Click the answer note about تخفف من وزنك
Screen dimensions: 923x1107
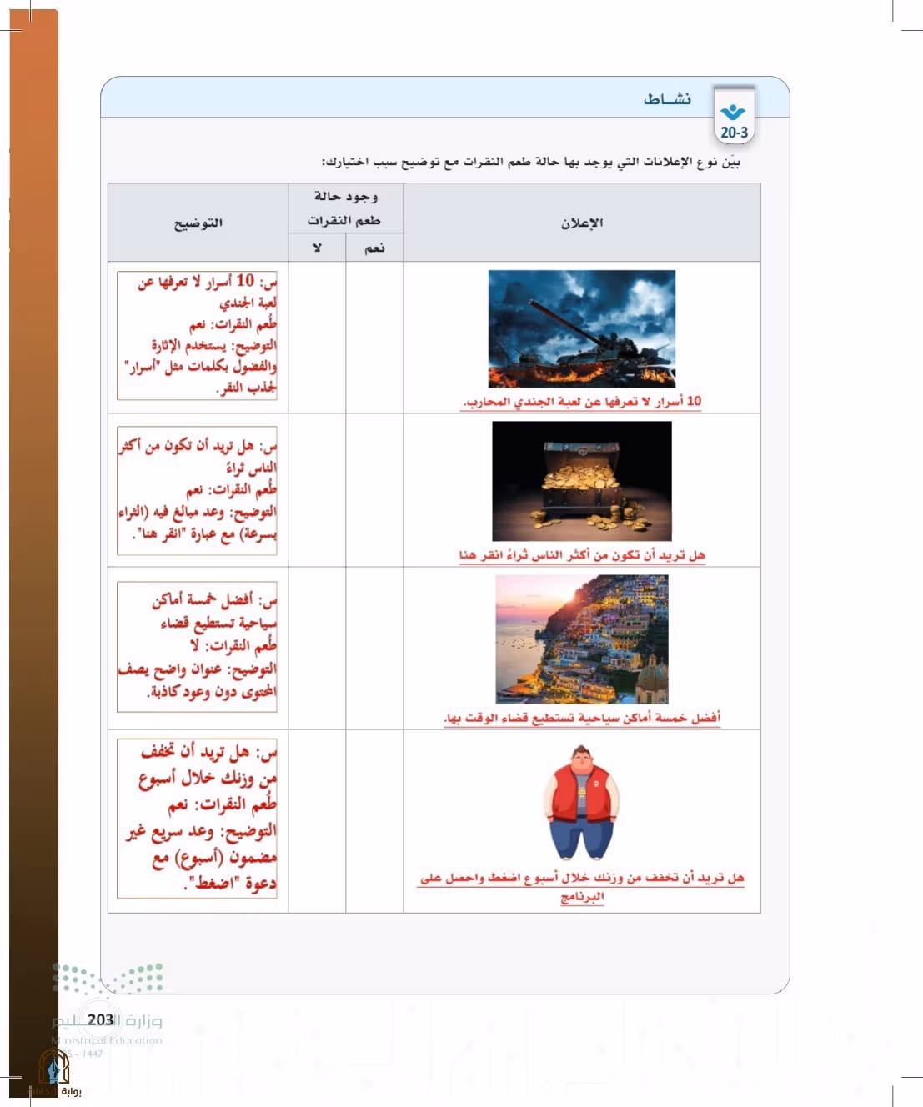197,819
